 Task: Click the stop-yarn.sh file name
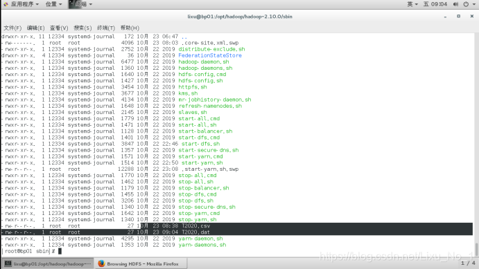coord(198,220)
